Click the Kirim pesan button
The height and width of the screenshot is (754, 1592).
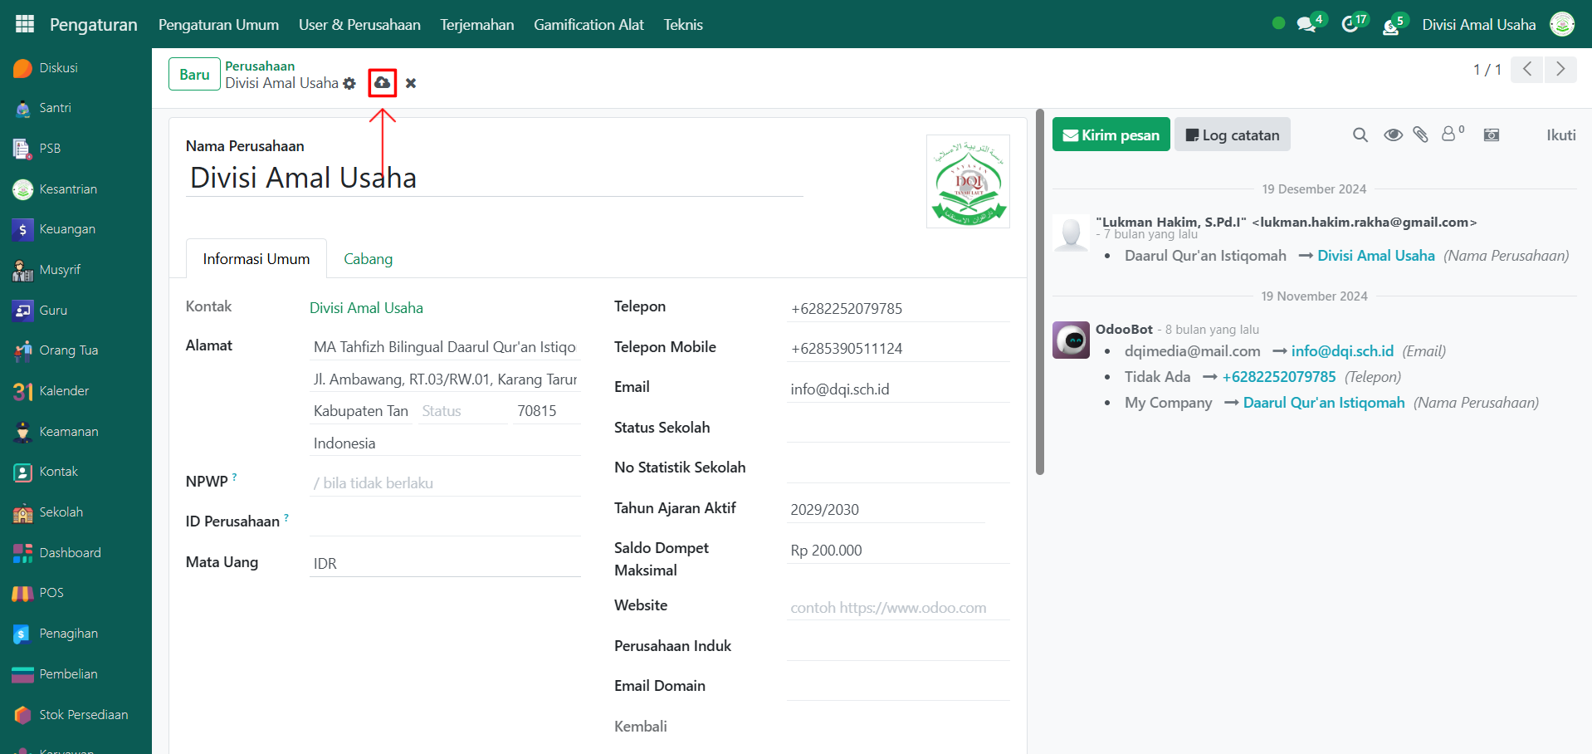tap(1111, 135)
